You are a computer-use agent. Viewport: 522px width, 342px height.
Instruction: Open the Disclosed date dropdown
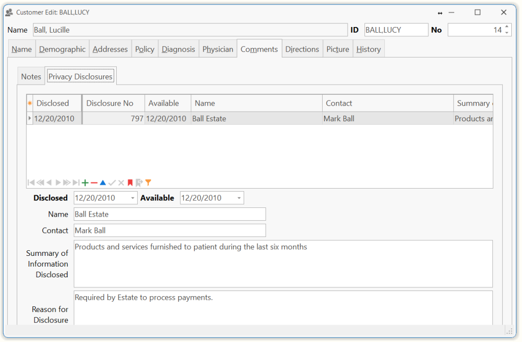[133, 198]
